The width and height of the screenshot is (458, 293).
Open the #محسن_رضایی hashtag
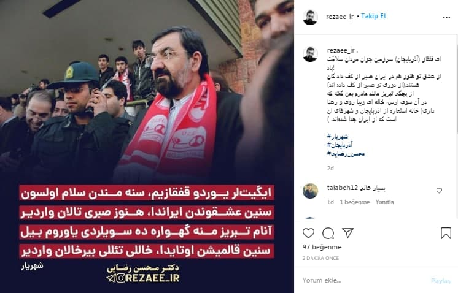click(346, 154)
